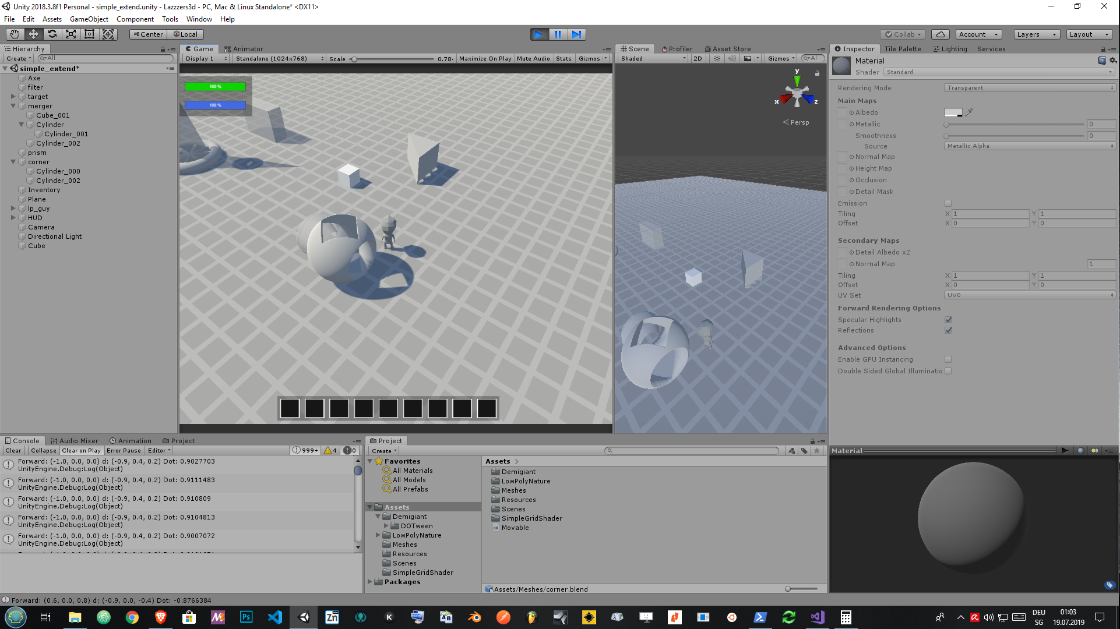Open the Layers dropdown
Image resolution: width=1120 pixels, height=629 pixels.
tap(1036, 34)
